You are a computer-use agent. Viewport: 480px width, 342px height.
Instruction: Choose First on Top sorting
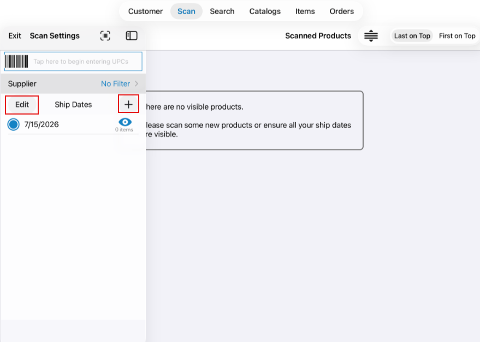coord(457,36)
